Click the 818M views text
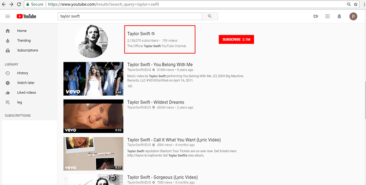Screen dimensions: 366x185 tap(165, 70)
